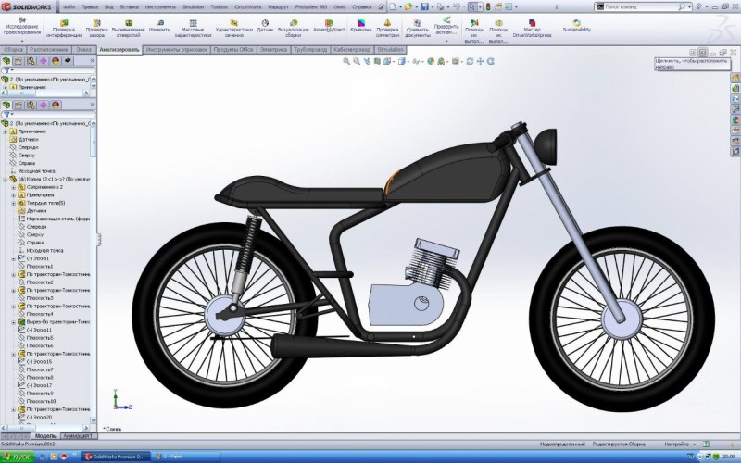Switch to the Трубопровод tab
The width and height of the screenshot is (741, 463).
(310, 50)
